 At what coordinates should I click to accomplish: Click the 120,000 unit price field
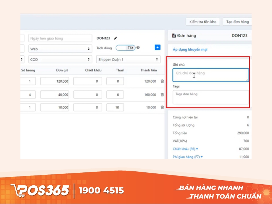pyautogui.click(x=54, y=81)
